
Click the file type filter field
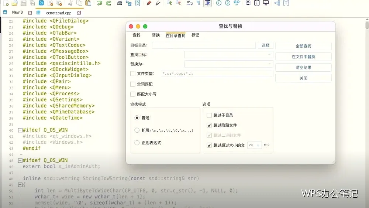(x=217, y=74)
